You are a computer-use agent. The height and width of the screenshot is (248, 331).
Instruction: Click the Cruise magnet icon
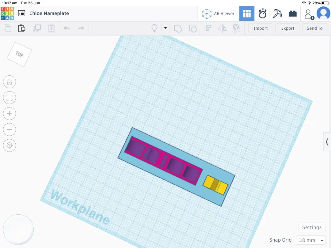pos(236,28)
